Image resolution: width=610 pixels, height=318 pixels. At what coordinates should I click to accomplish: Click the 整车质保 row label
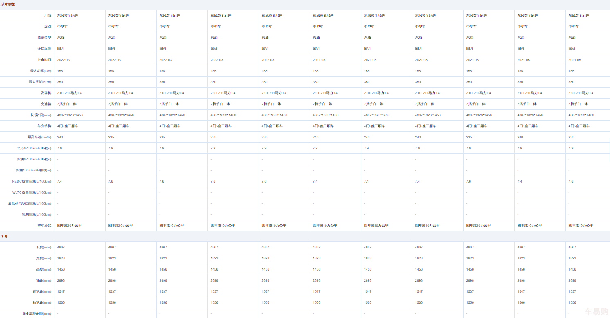coord(44,226)
